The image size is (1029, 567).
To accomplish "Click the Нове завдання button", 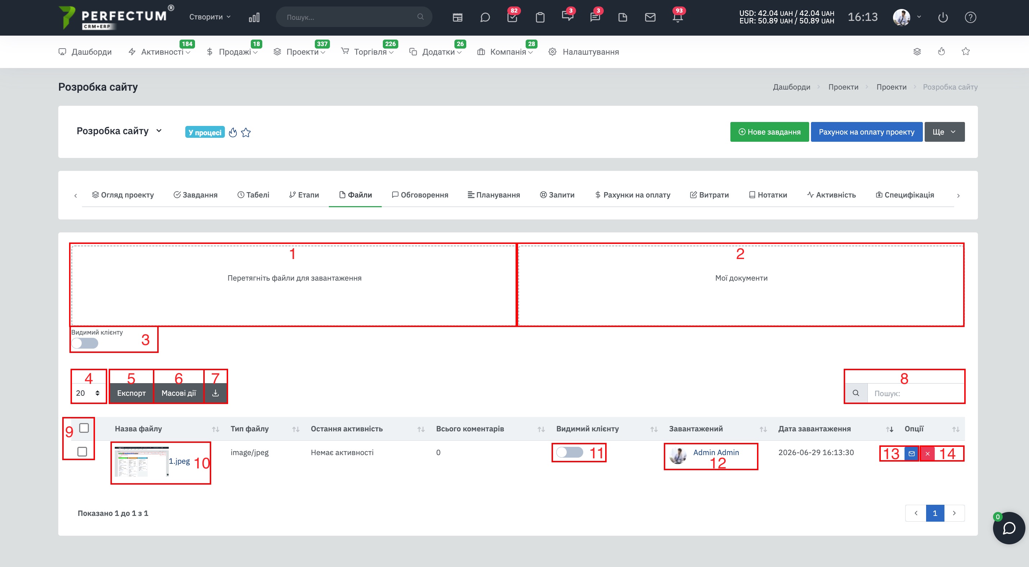I will point(769,132).
